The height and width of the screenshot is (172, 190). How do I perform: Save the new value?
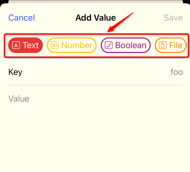pyautogui.click(x=173, y=18)
